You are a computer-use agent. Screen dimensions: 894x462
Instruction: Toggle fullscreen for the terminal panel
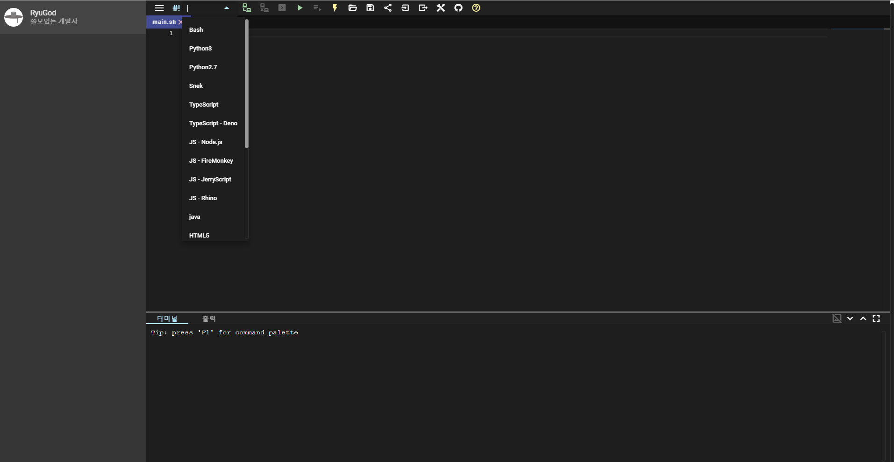[x=876, y=318]
